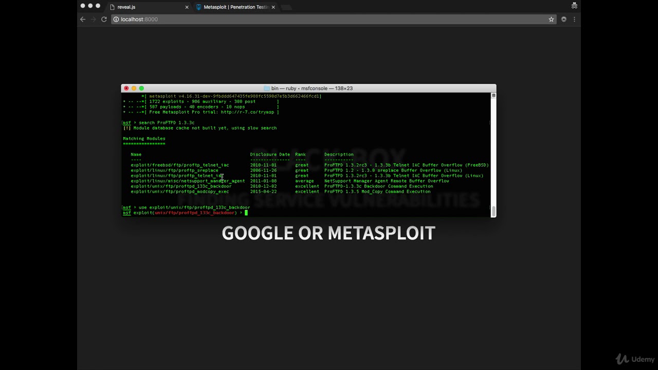This screenshot has width=658, height=370.
Task: Click the extension icon beside the star
Action: click(x=563, y=19)
